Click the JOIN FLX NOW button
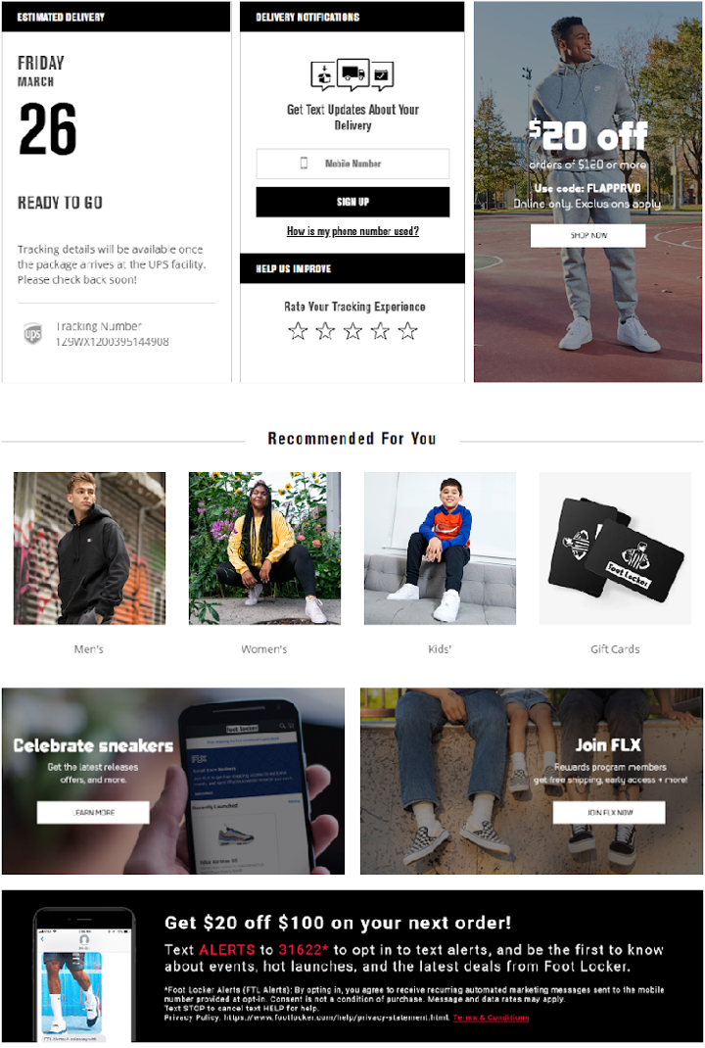The width and height of the screenshot is (705, 1048). coord(609,813)
